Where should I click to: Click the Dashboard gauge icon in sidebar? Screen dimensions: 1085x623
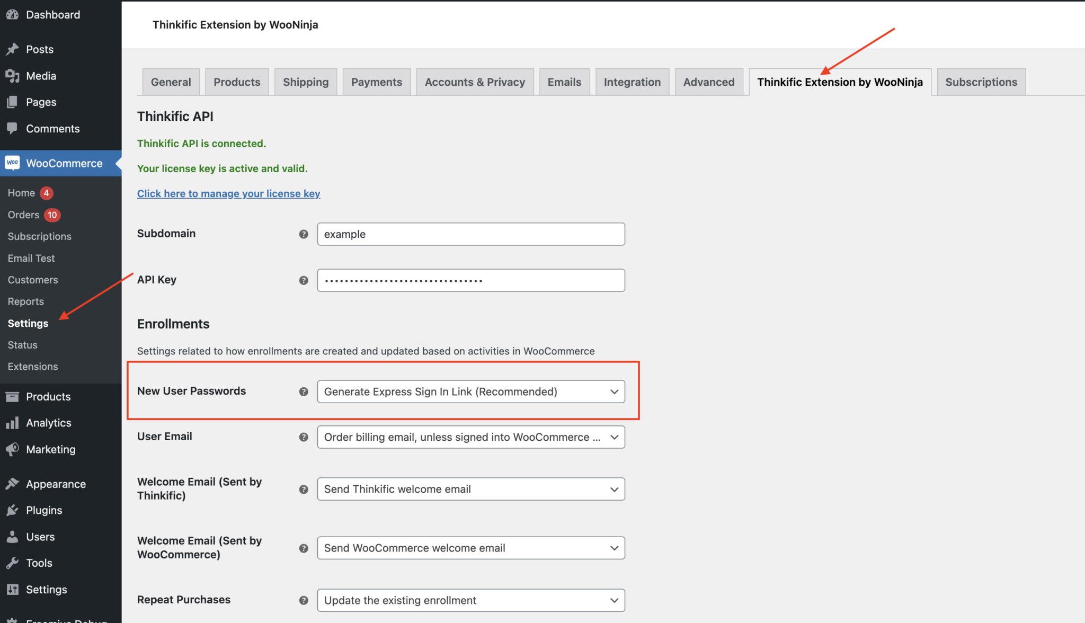[12, 15]
